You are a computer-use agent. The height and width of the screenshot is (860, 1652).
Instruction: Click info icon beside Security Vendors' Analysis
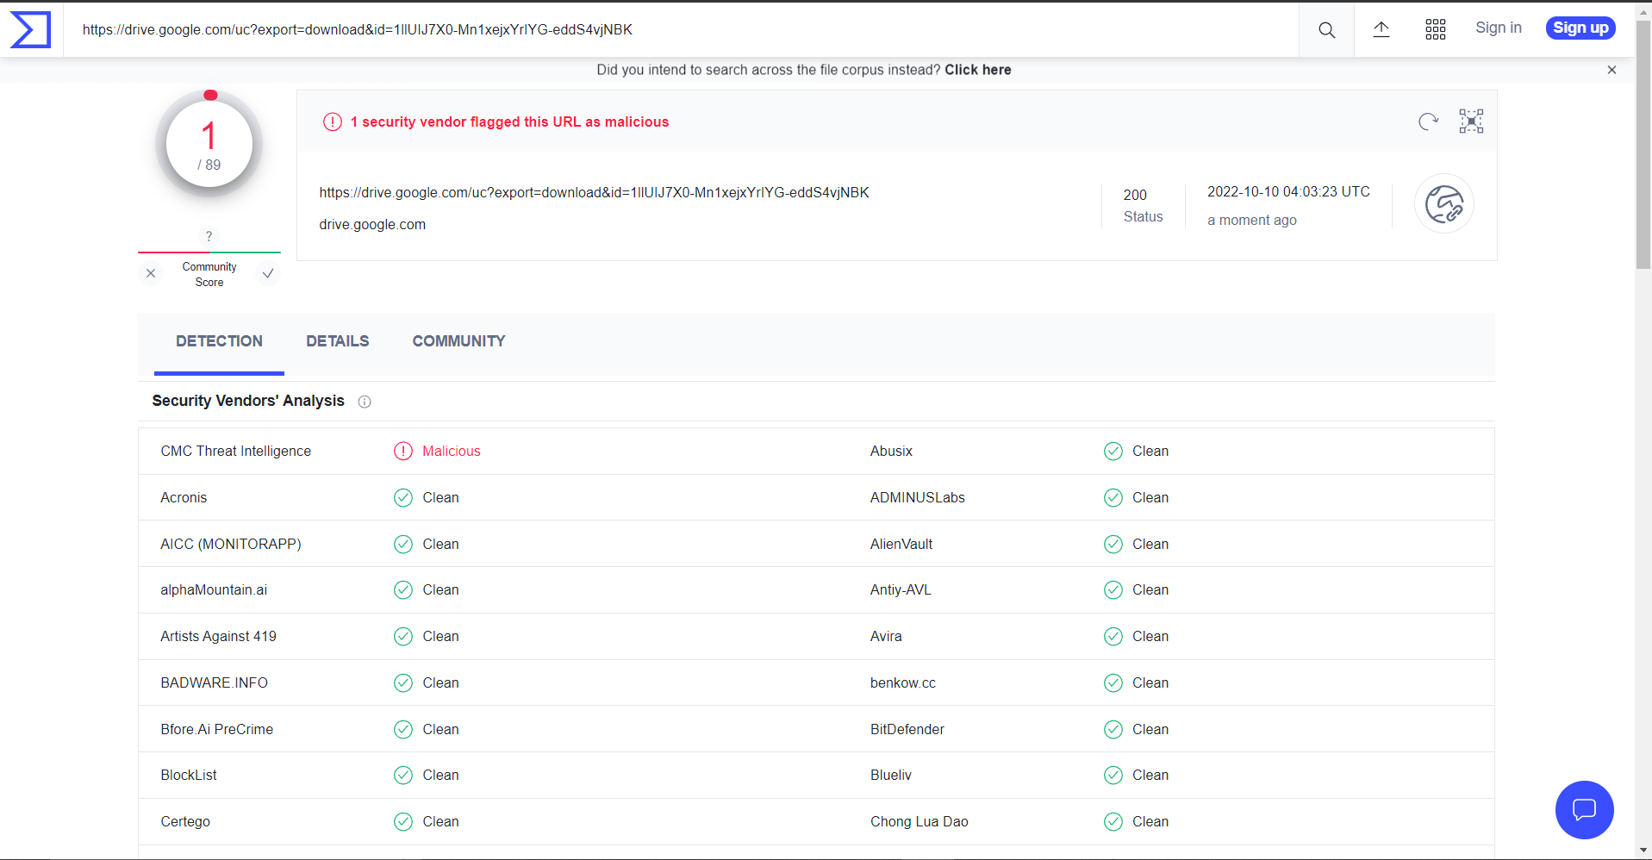(x=365, y=402)
